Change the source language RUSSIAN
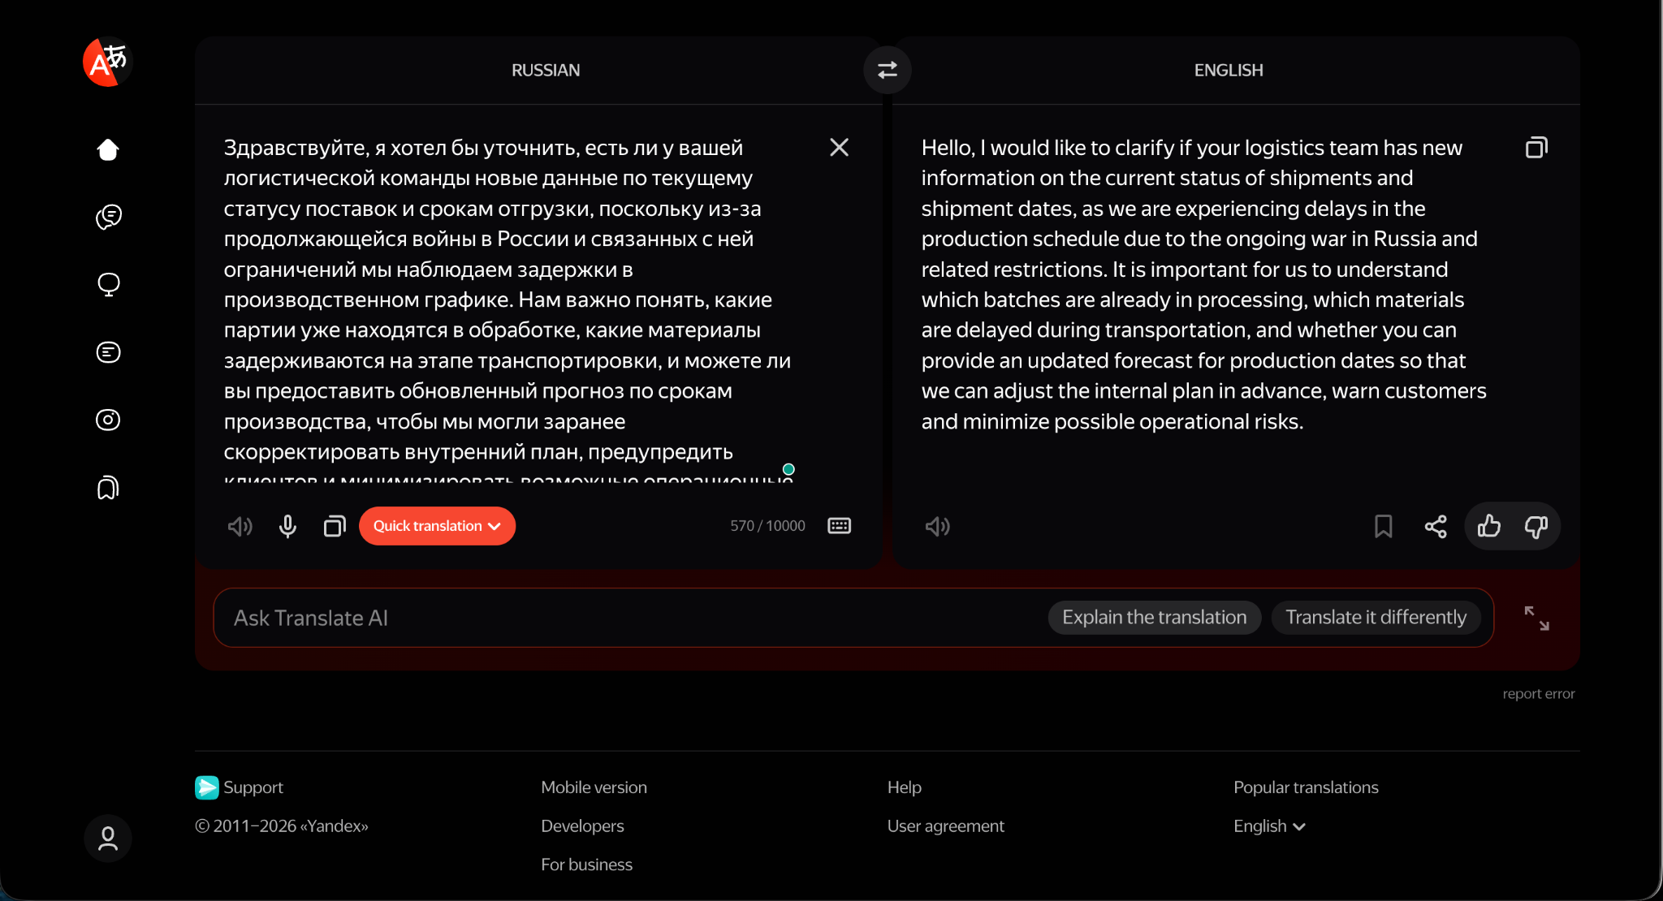The height and width of the screenshot is (901, 1663). [x=546, y=70]
